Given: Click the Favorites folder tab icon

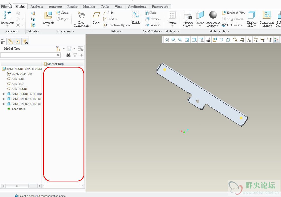Looking at the screenshot, I should [x=18, y=41].
